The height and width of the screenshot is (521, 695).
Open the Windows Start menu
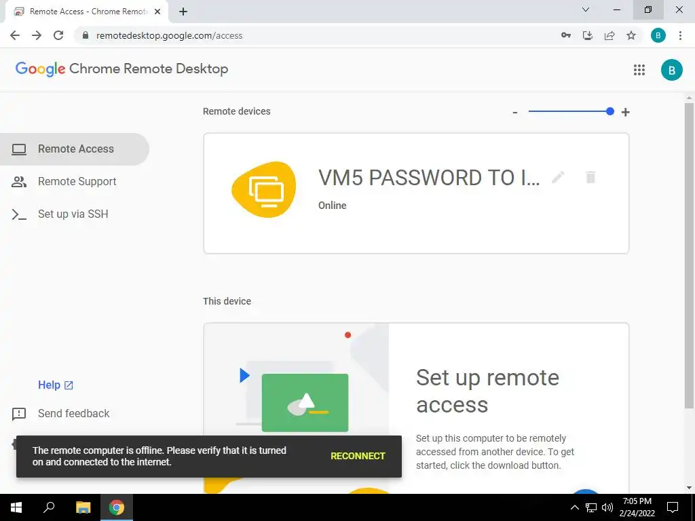tap(16, 507)
